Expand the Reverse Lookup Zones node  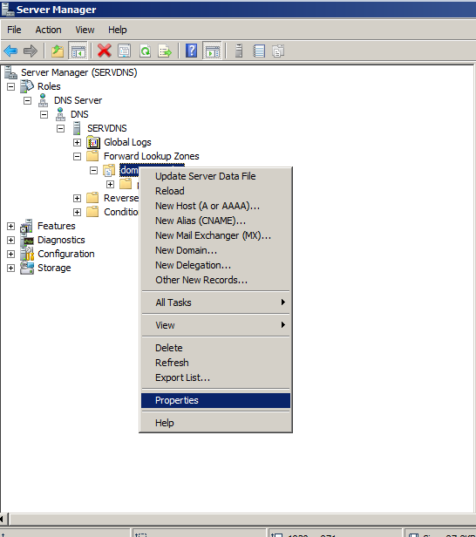pyautogui.click(x=77, y=198)
